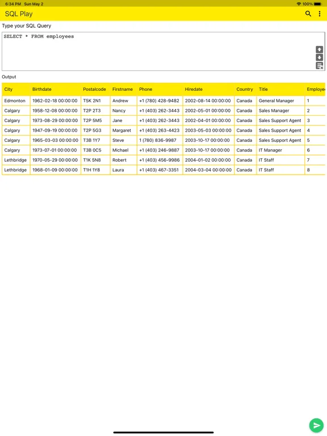327x436 pixels.
Task: Click the Postalcode column header
Action: coord(95,89)
